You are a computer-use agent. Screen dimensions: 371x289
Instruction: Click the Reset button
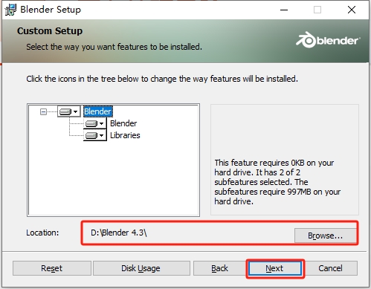click(52, 268)
